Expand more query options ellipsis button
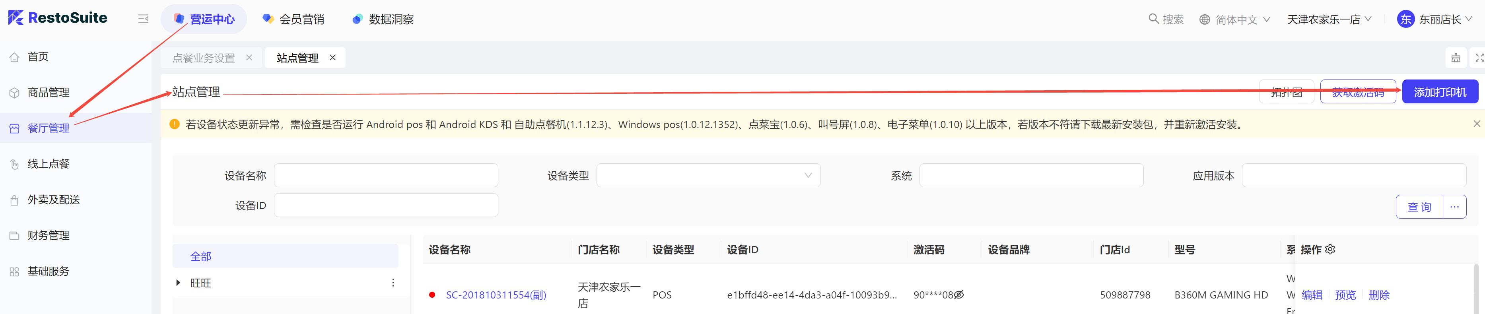This screenshot has height=314, width=1485. tap(1454, 207)
